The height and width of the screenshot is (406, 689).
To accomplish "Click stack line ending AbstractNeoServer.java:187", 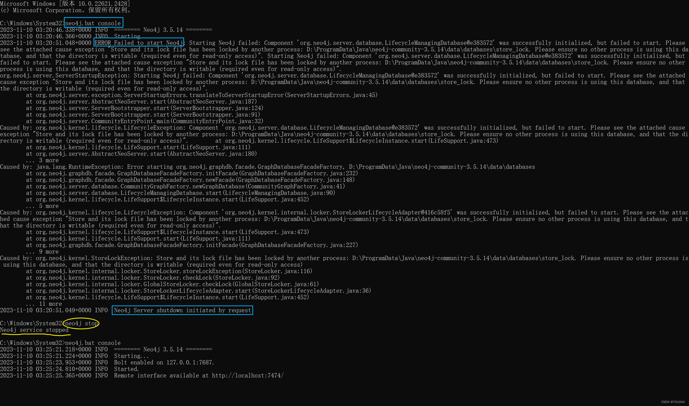I will point(141,102).
